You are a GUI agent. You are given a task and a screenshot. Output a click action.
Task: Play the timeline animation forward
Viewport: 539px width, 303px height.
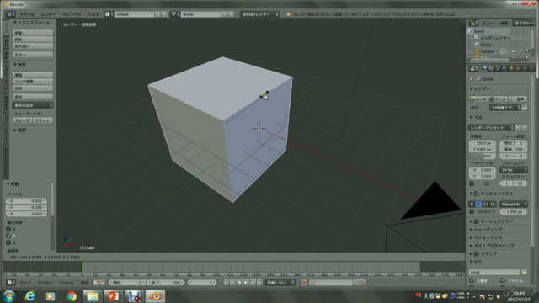[x=246, y=283]
